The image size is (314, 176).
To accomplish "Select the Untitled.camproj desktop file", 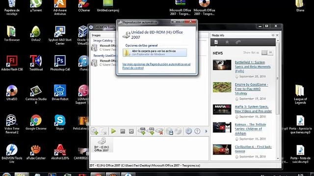I will click(x=108, y=6).
